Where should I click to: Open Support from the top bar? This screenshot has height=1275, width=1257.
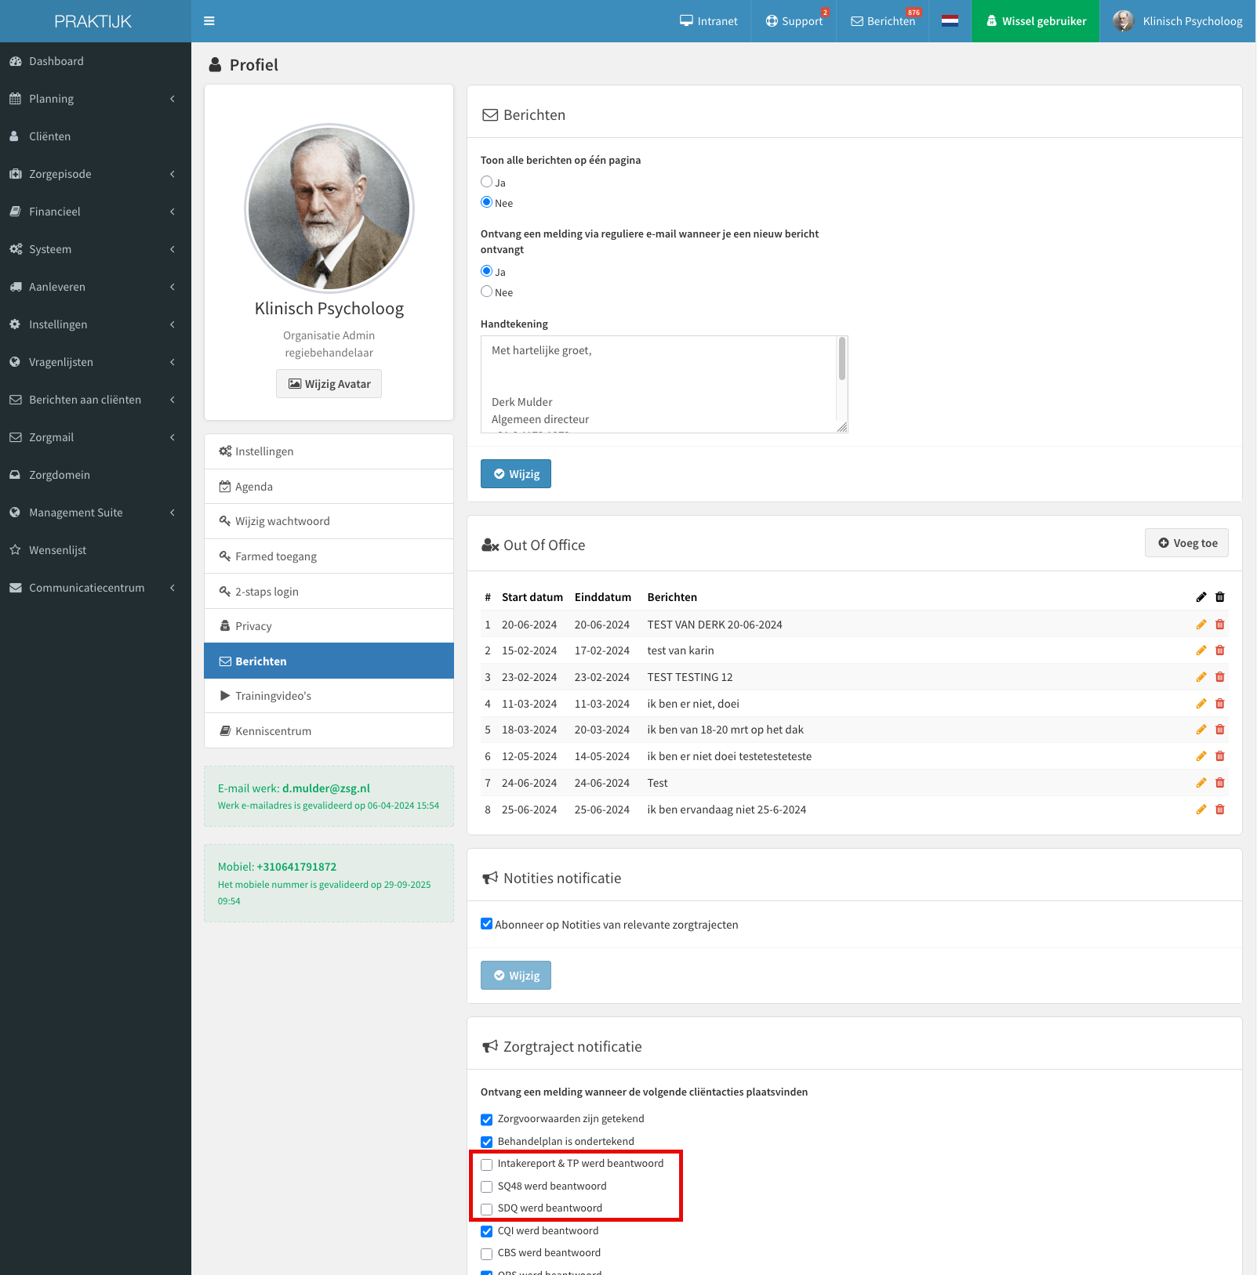(794, 21)
